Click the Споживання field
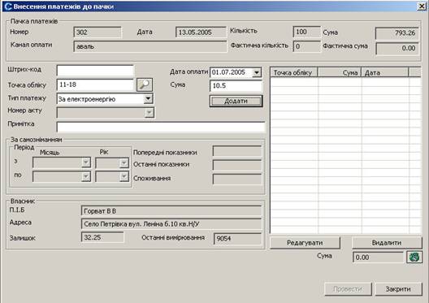 click(x=237, y=180)
